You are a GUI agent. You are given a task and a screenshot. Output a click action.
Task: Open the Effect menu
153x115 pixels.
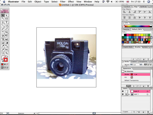point(71,2)
